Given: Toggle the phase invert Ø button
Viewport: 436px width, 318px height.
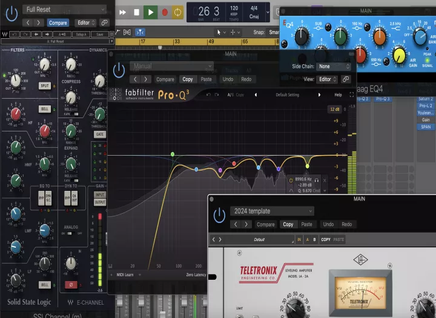Looking at the screenshot, I should click(x=71, y=285).
